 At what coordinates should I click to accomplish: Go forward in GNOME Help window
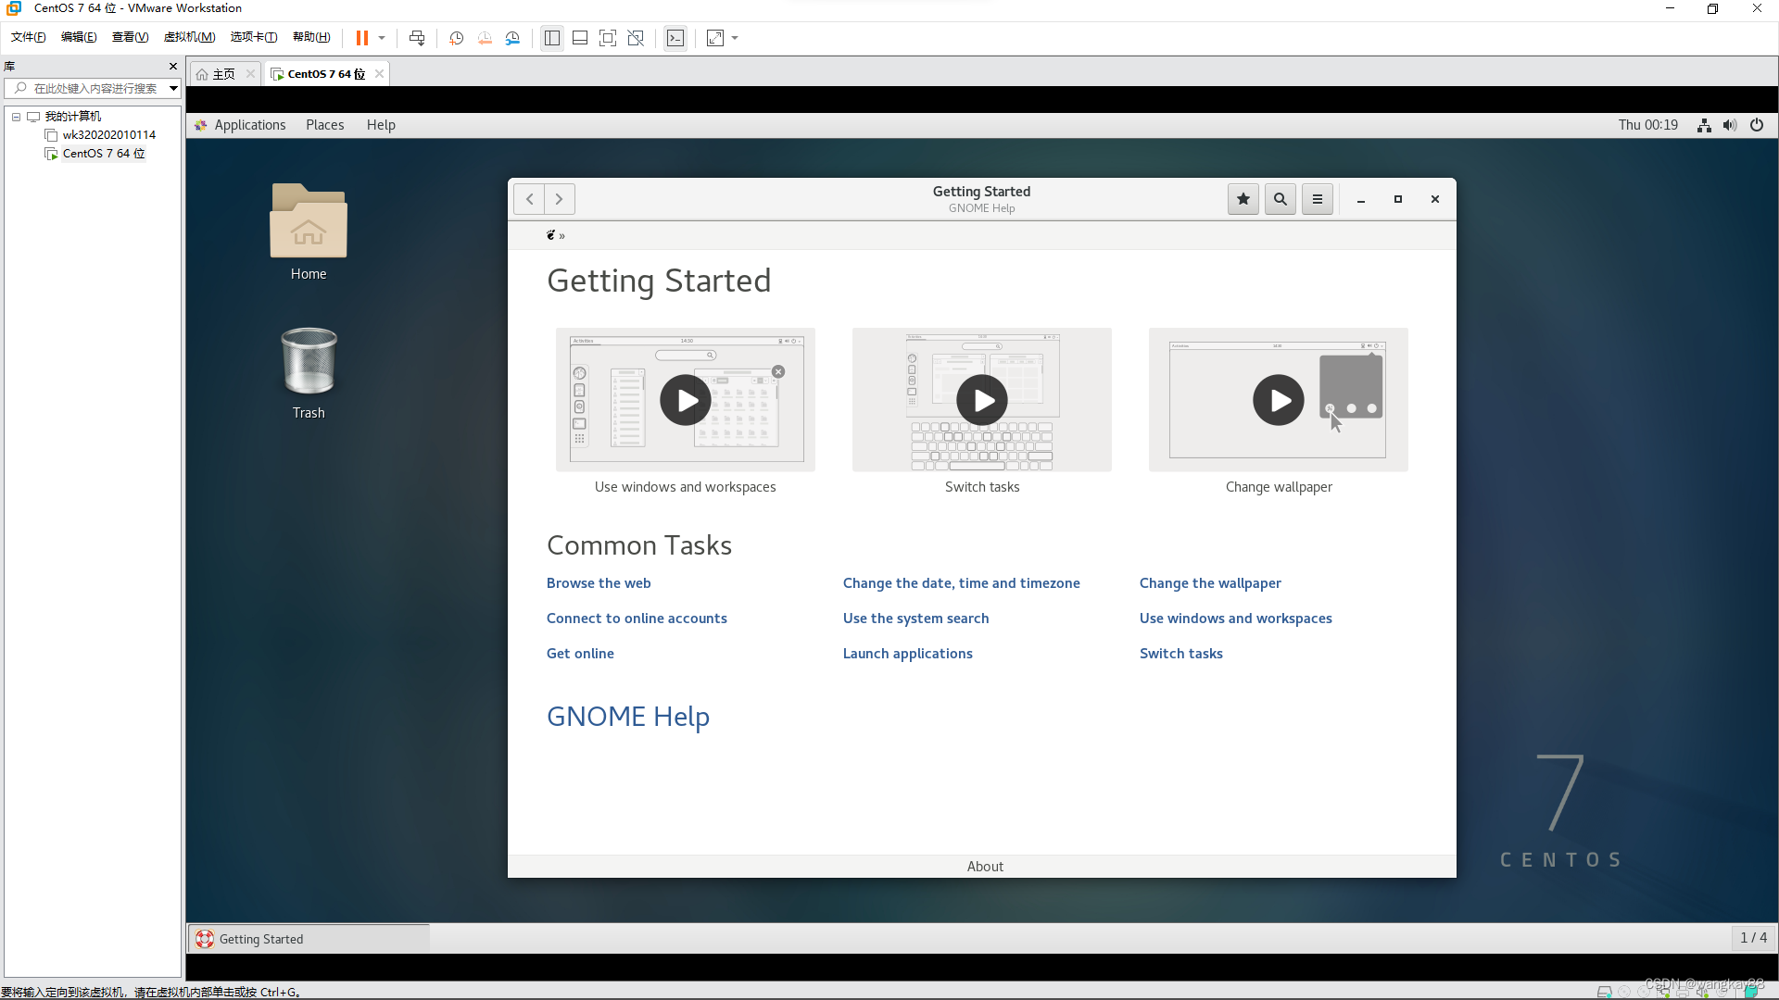tap(559, 199)
